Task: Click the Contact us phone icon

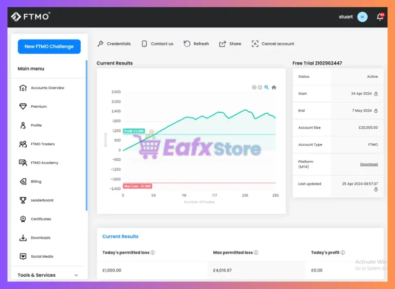Action: coord(144,44)
